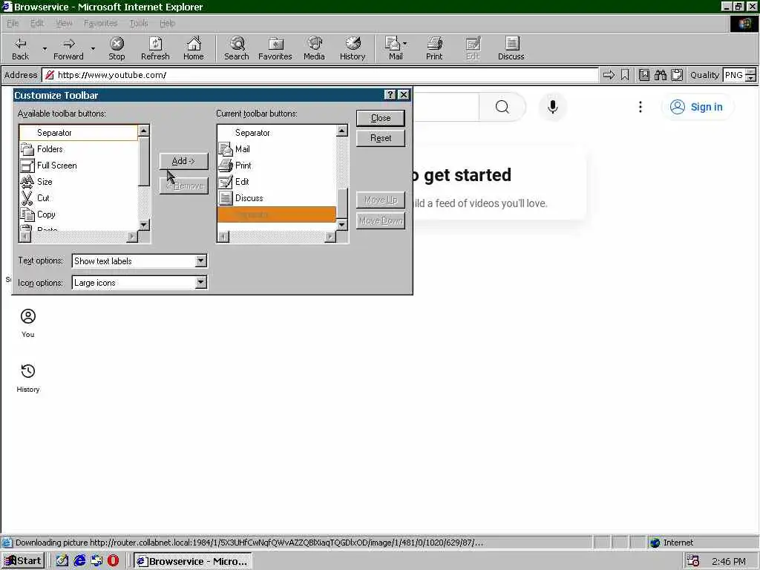This screenshot has height=570, width=760.
Task: Select Copy in available buttons list
Action: point(79,214)
